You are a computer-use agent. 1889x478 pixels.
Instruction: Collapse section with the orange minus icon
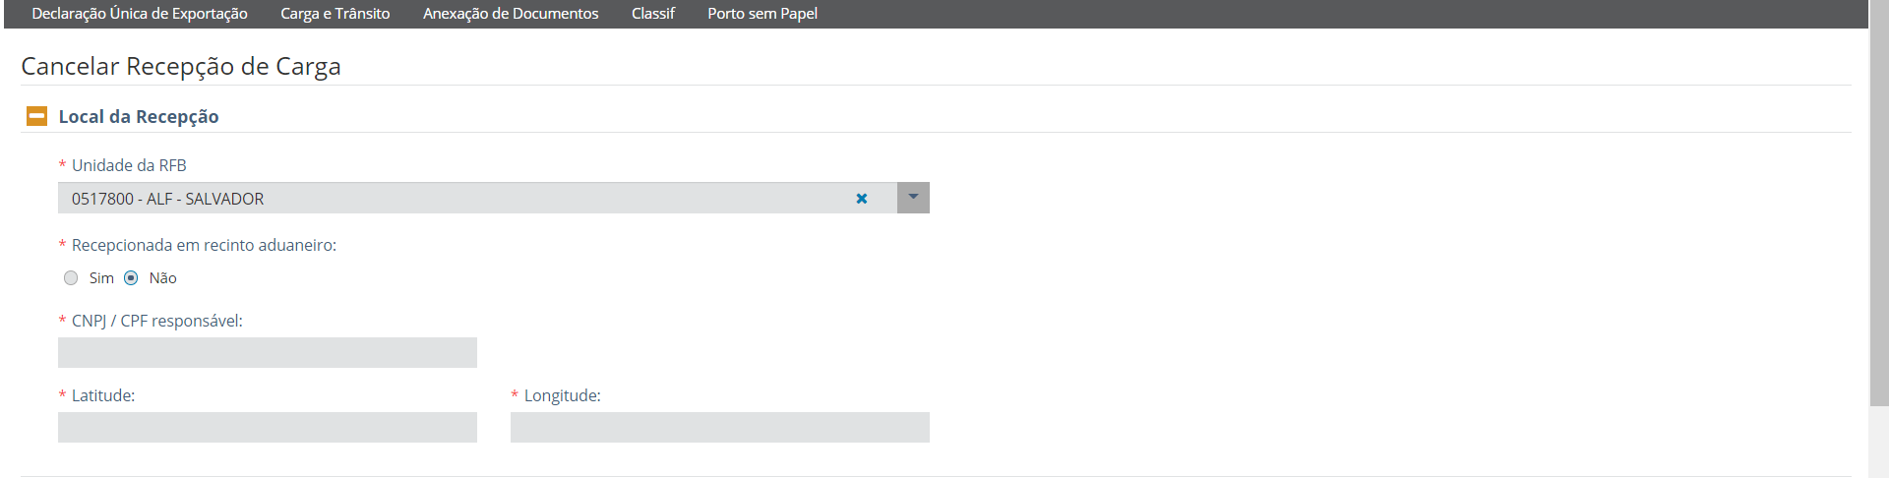coord(36,116)
